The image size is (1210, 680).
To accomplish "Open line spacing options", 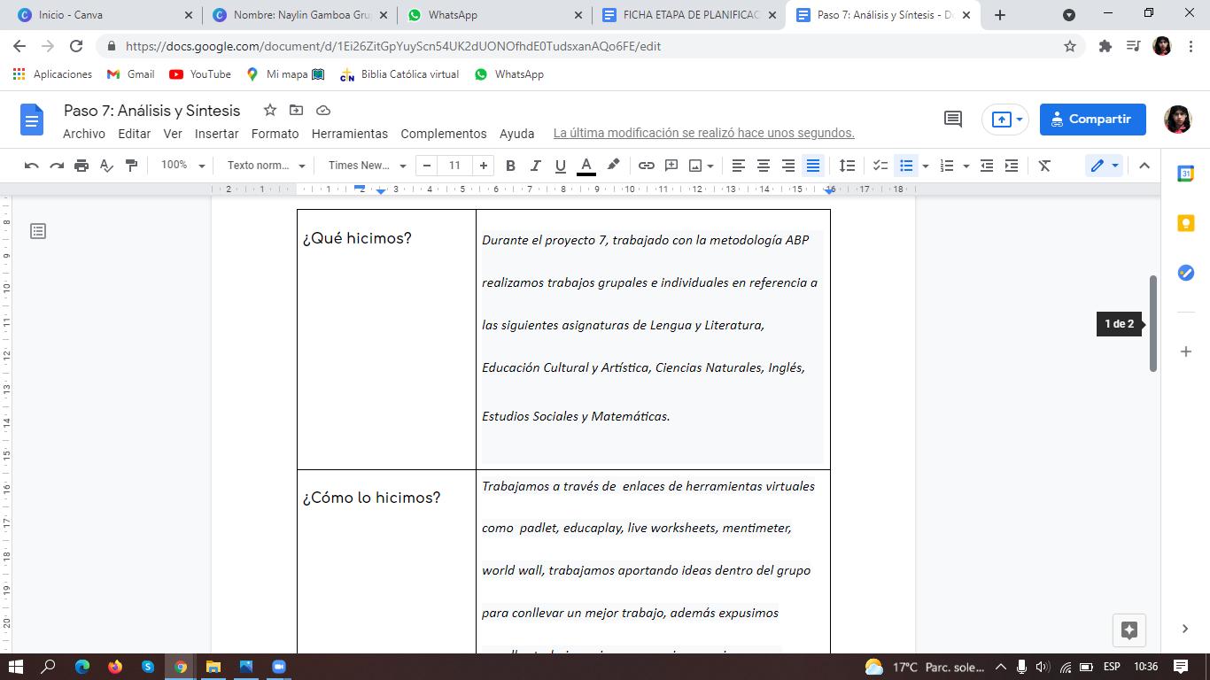I will coord(847,166).
